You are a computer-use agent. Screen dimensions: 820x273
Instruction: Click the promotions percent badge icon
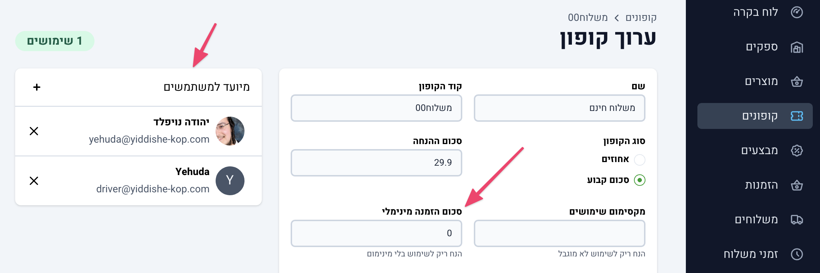[797, 151]
